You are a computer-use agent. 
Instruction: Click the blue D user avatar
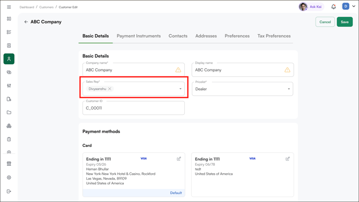(x=346, y=6)
